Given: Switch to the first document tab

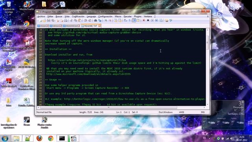Looking at the screenshot, I should point(43,26).
